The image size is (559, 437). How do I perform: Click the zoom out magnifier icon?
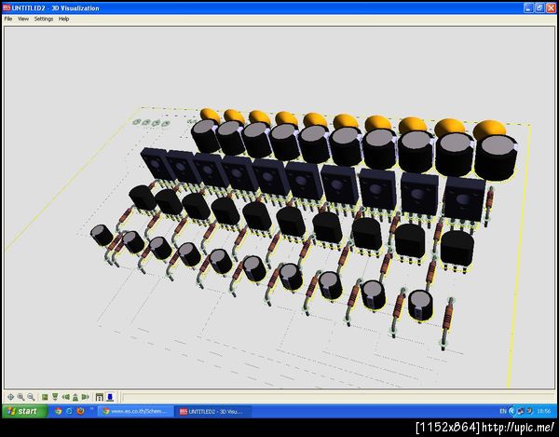[31, 397]
